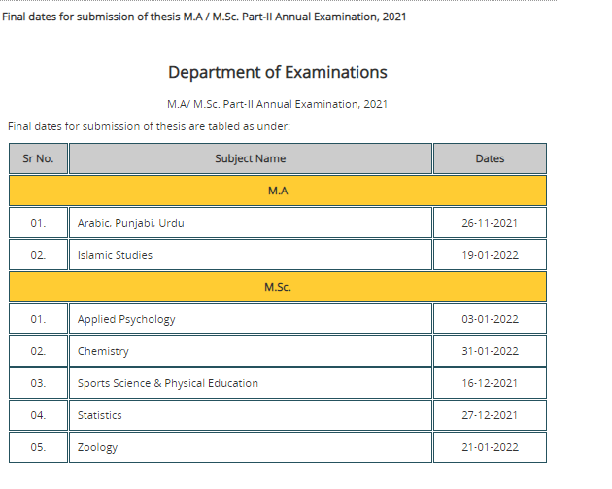Click the 'Dates' column header
The image size is (612, 489).
click(490, 158)
